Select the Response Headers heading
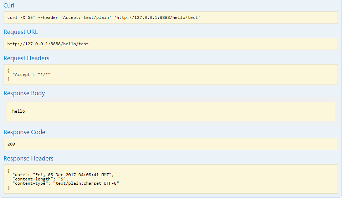This screenshot has height=199, width=344. (x=29, y=158)
